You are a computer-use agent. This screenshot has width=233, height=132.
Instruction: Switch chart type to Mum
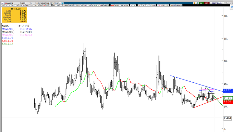[x=116, y=5]
